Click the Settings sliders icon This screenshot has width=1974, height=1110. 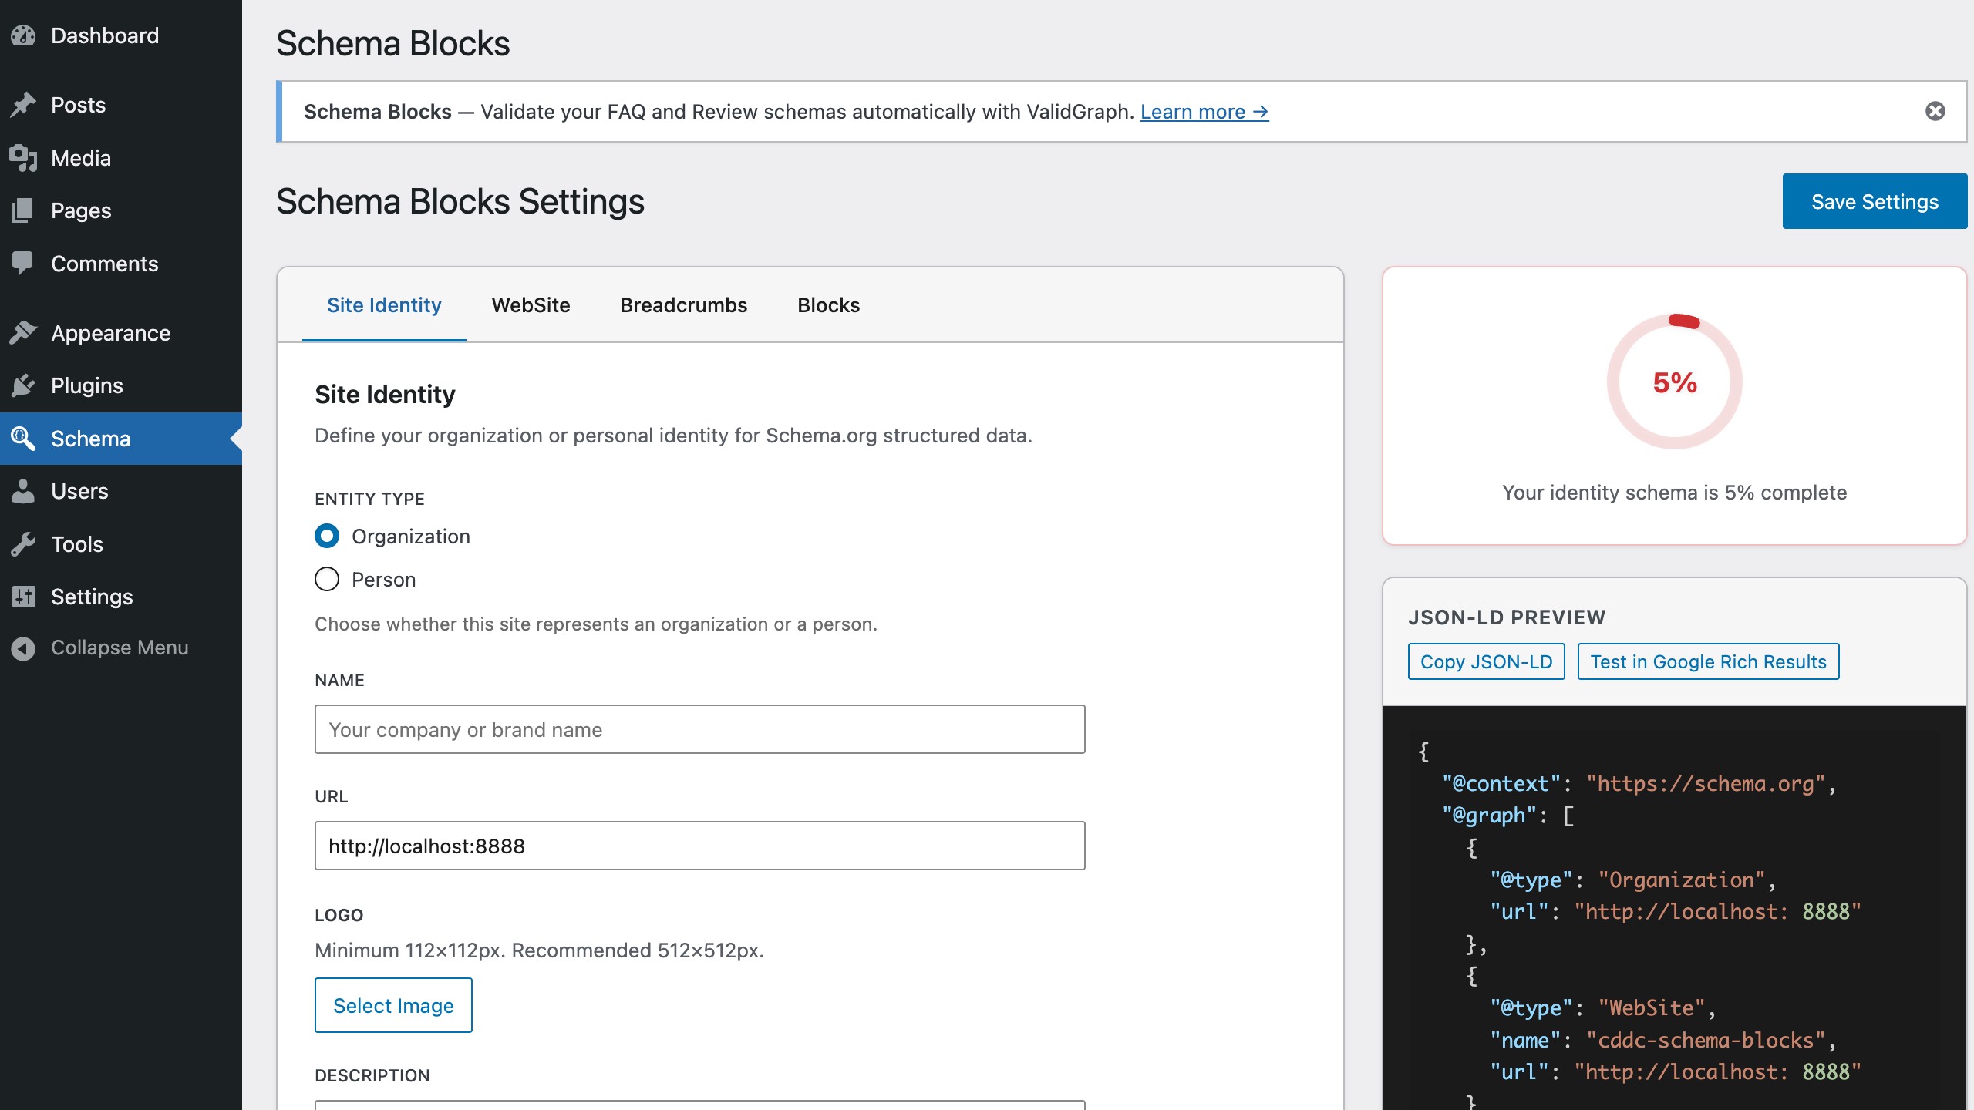pos(23,597)
